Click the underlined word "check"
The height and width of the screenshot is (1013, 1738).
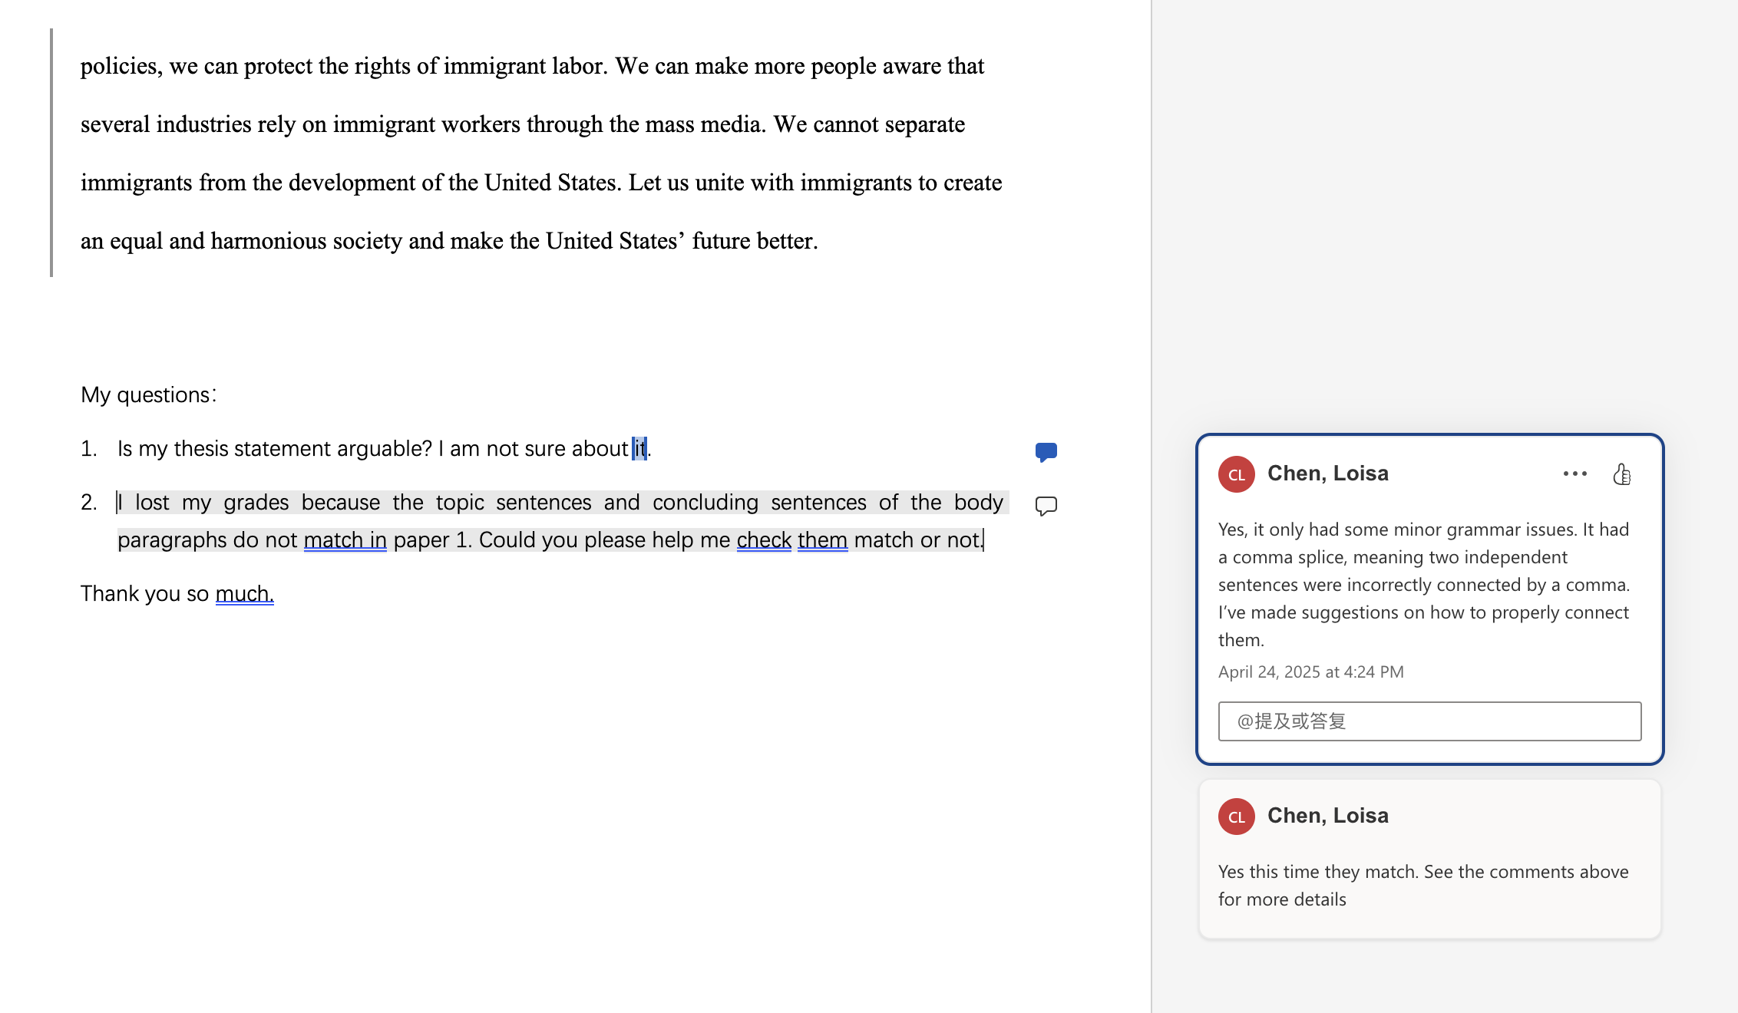click(x=763, y=540)
